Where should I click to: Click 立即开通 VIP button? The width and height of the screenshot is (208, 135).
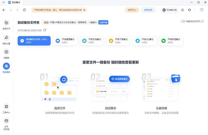point(103,23)
